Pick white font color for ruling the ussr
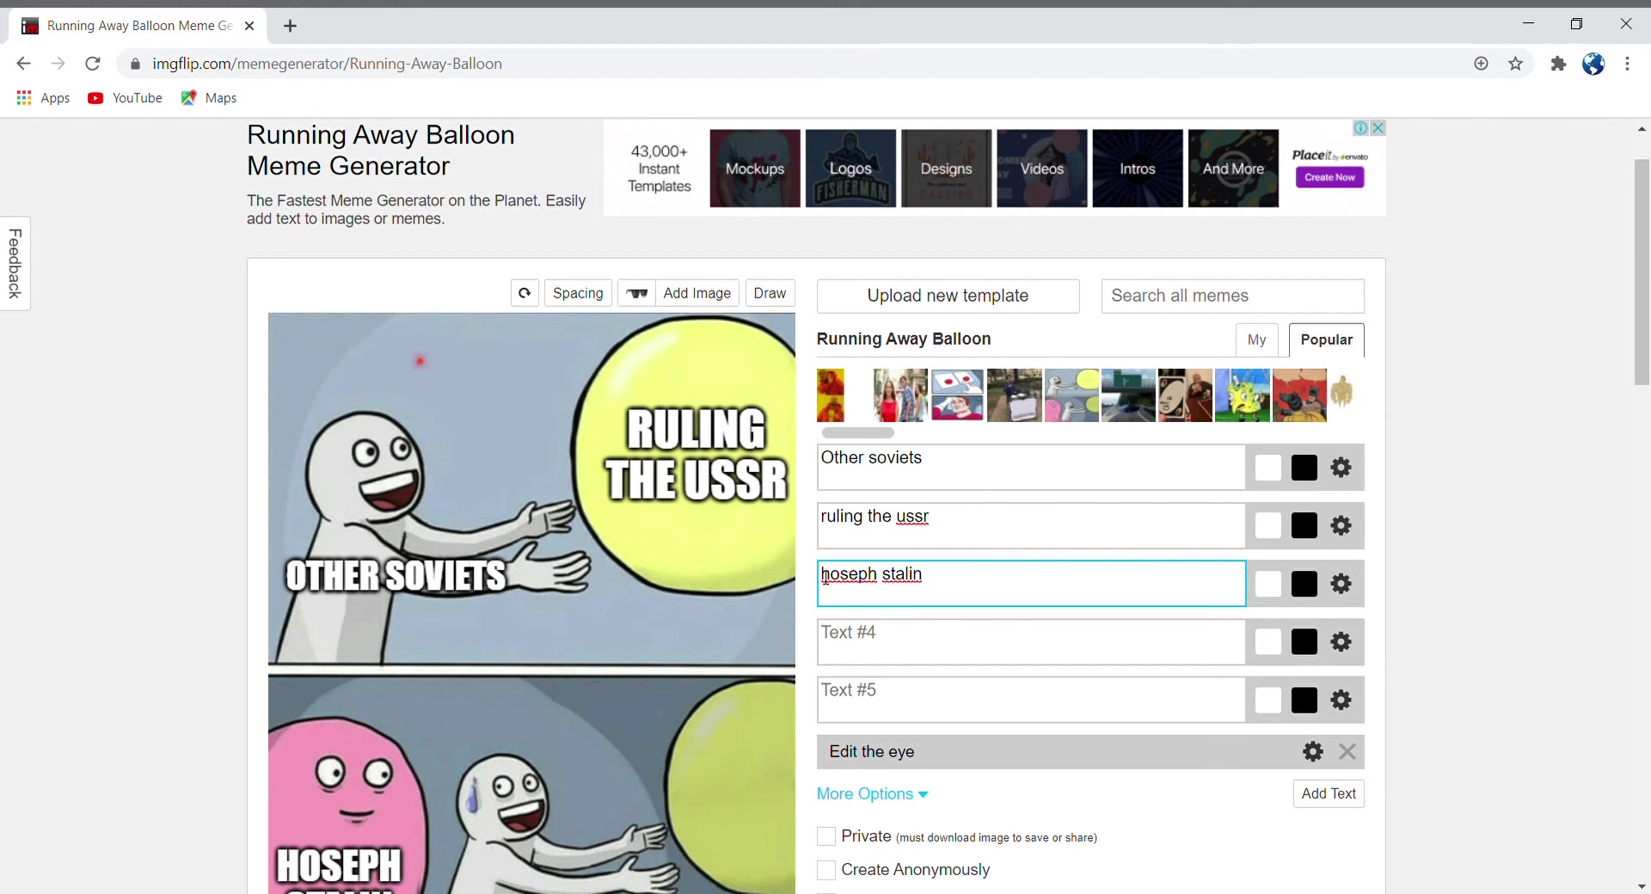1651x894 pixels. pyautogui.click(x=1268, y=525)
